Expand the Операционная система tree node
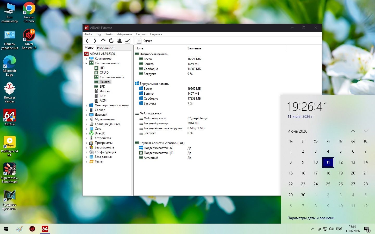The image size is (375, 234). tap(86, 105)
